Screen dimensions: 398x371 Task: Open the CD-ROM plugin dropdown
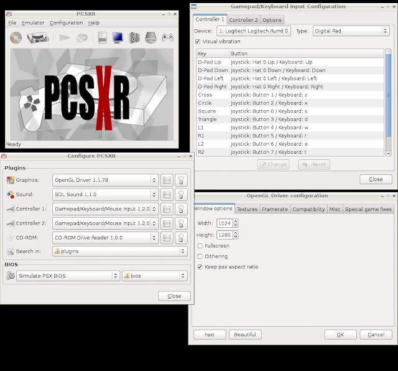(x=105, y=238)
